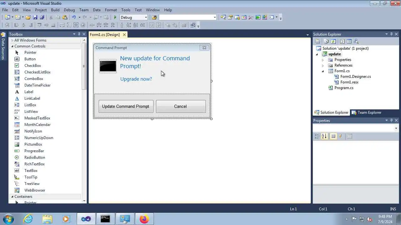Select the Button control in Toolbox

coord(30,59)
